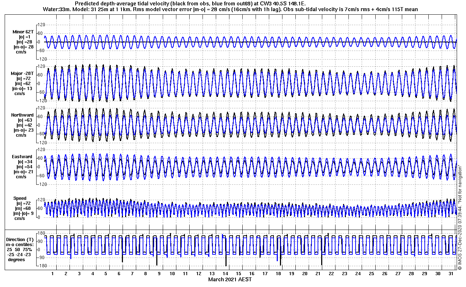Click the "Eastward" panel label
This screenshot has width=466, height=287.
click(x=22, y=157)
